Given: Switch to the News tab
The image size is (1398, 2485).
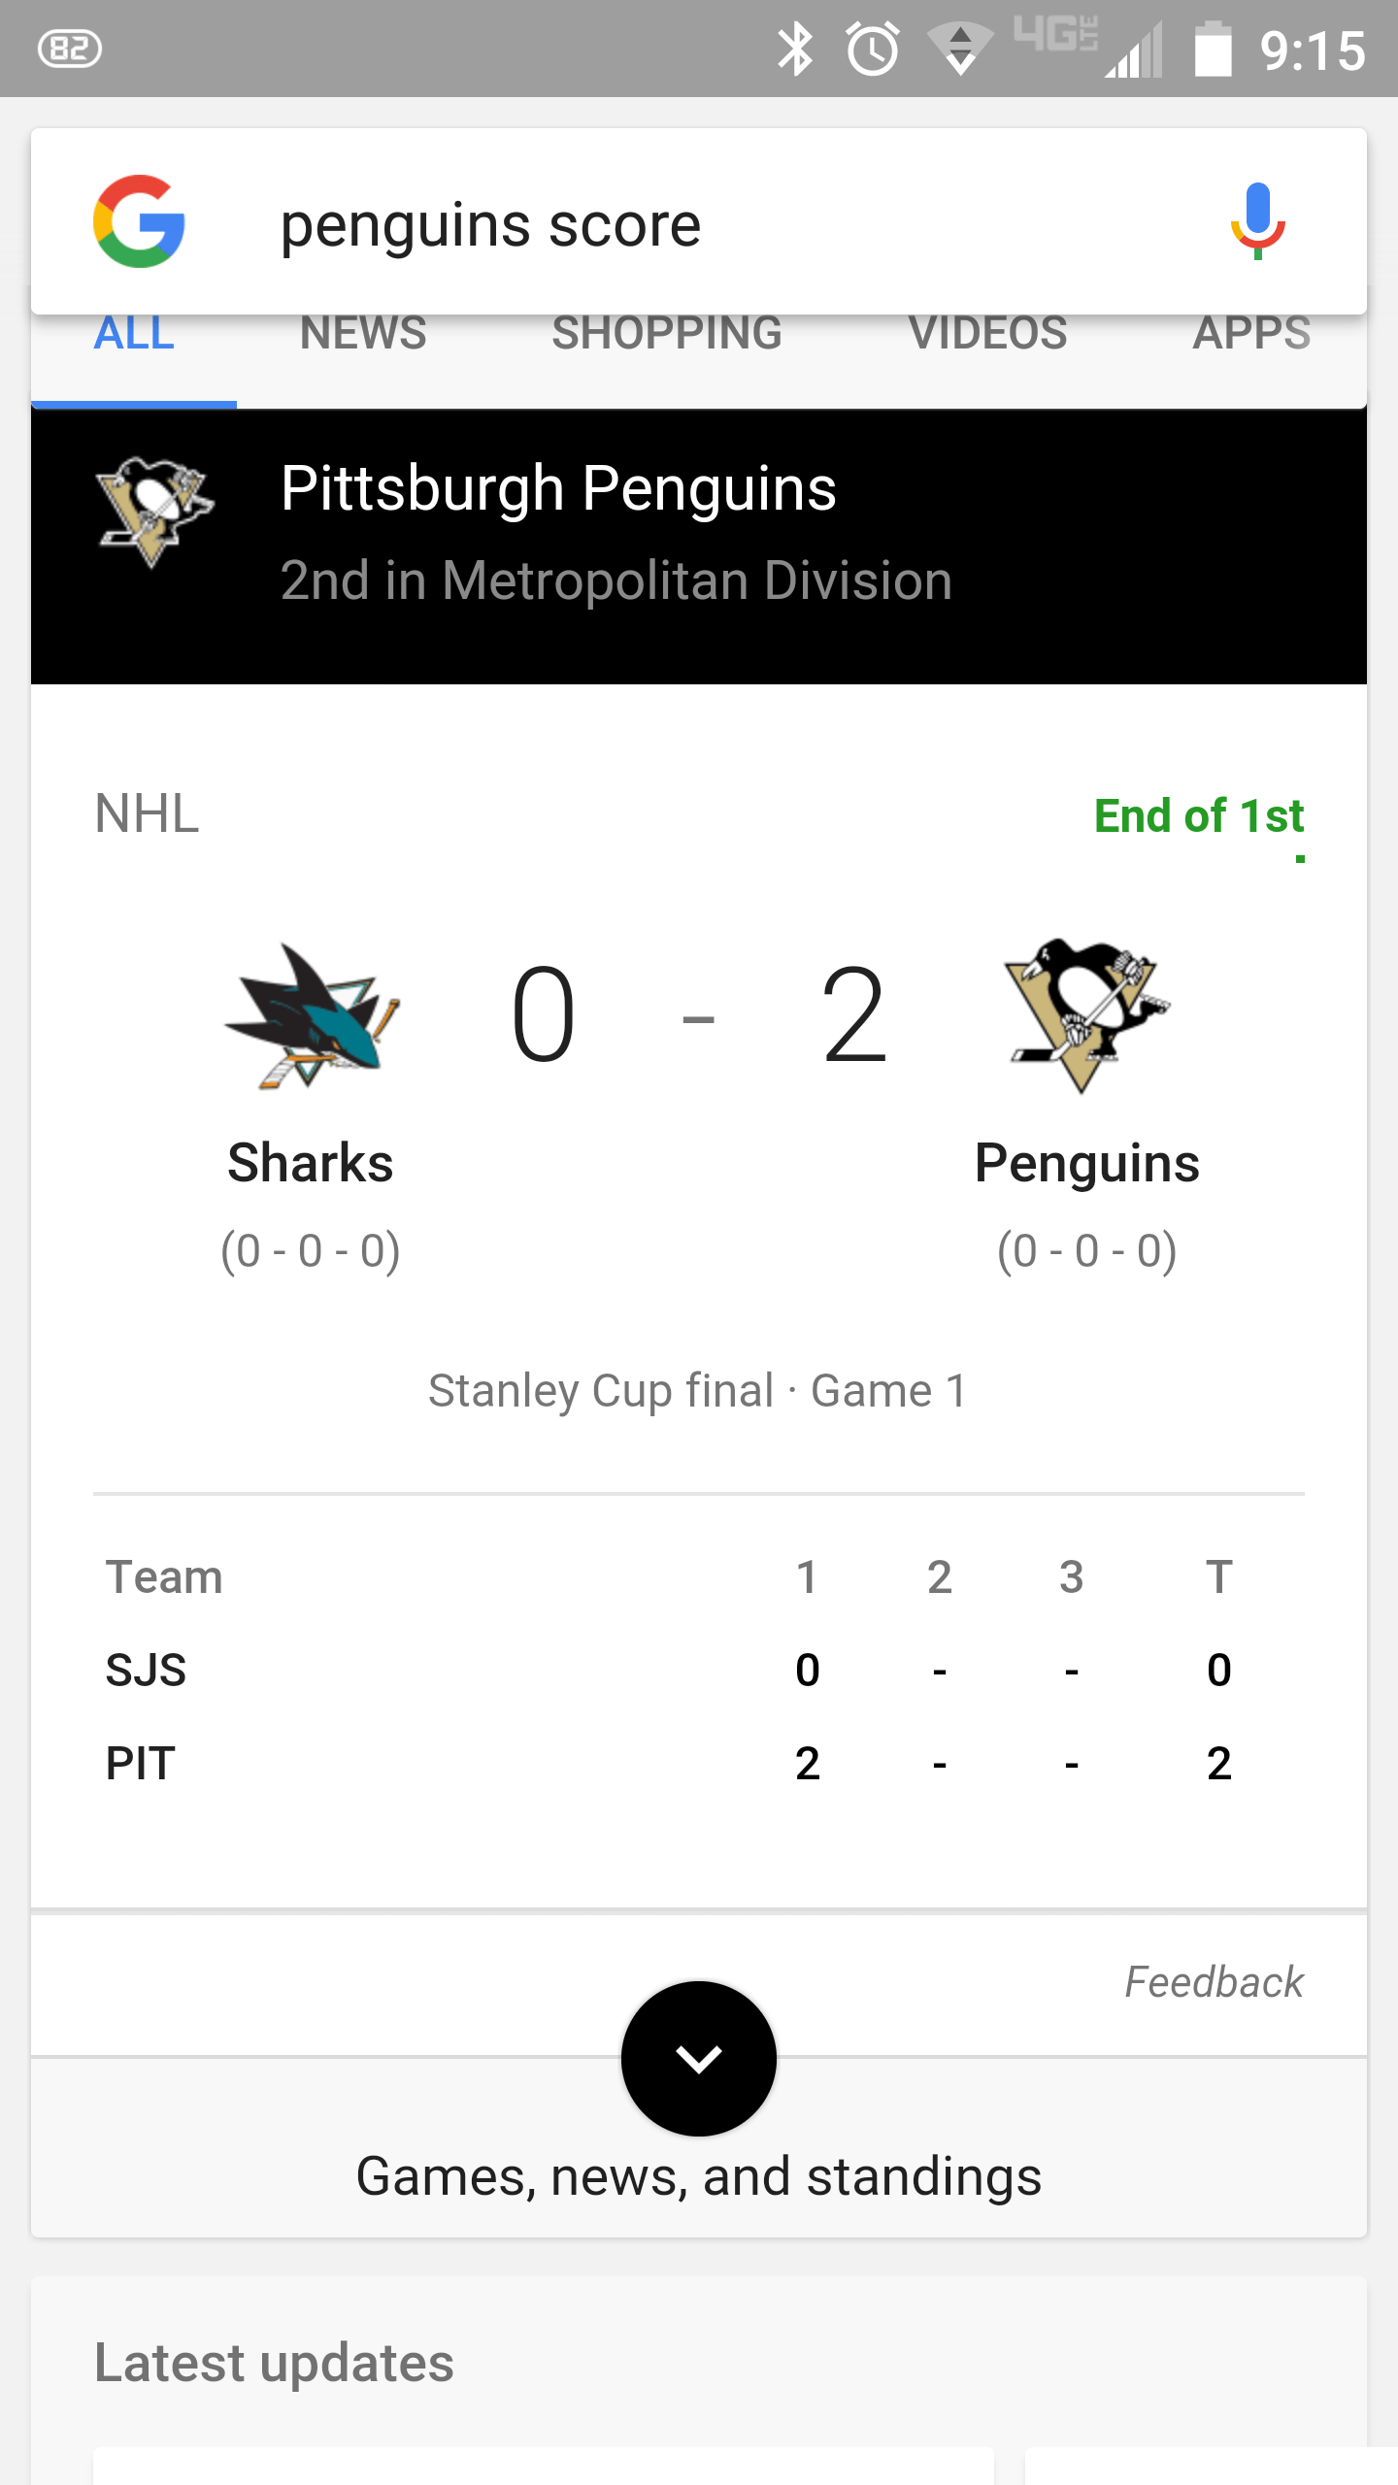Looking at the screenshot, I should coord(363,333).
